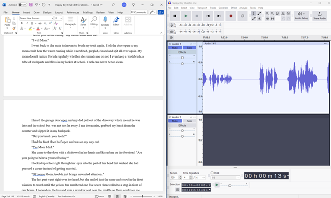
Task: Close the Audio 1 track
Action: coord(170,44)
